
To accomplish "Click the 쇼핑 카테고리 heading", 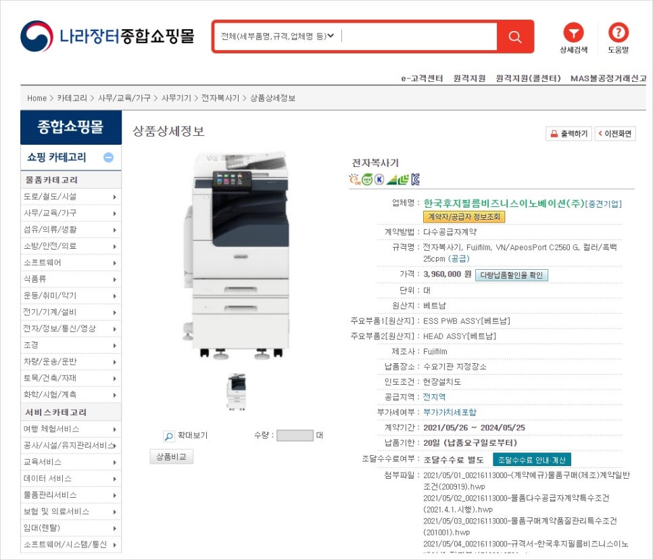I will tap(57, 158).
